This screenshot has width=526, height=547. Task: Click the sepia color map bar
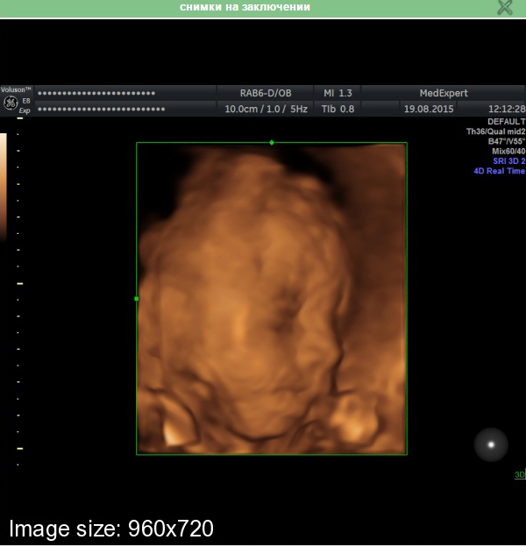4,184
